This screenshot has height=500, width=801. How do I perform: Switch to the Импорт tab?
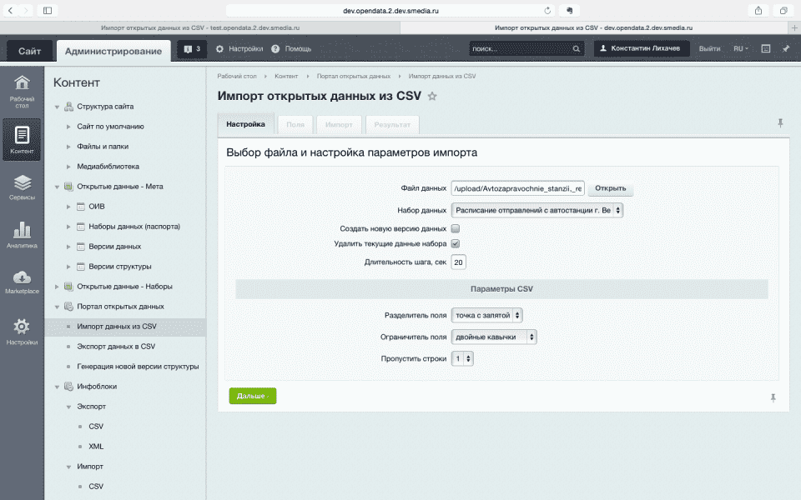[339, 124]
